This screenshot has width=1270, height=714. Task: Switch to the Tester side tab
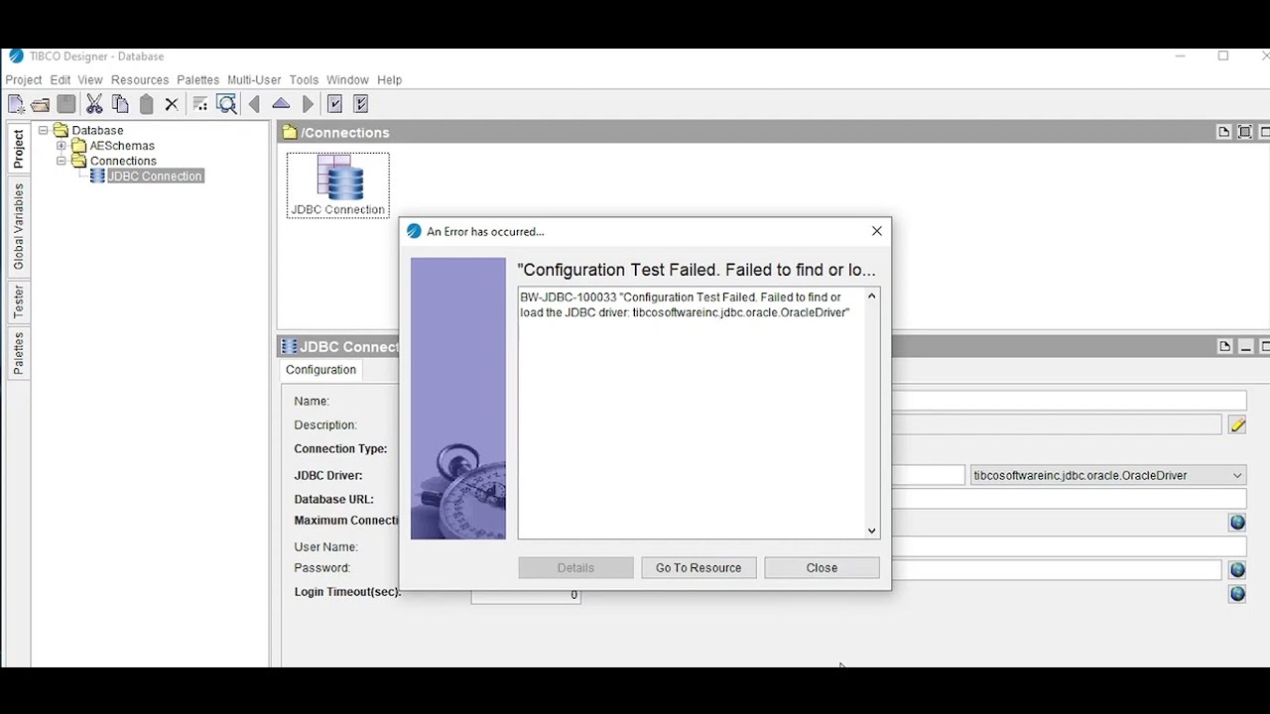pos(18,301)
